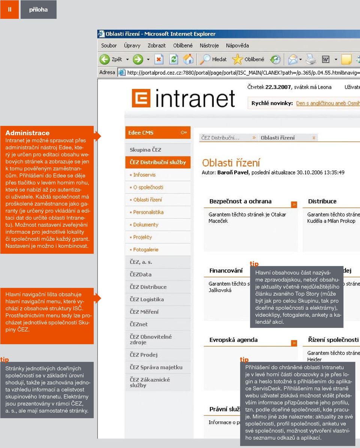360x448 pixels.
Task: Open Projekty submenu link
Action: click(x=142, y=237)
